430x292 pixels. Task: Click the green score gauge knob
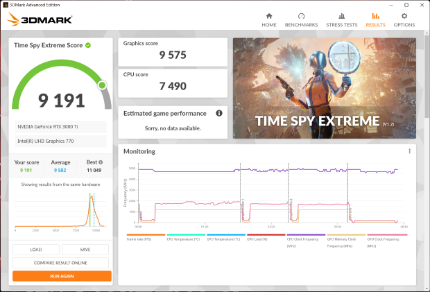[x=102, y=85]
